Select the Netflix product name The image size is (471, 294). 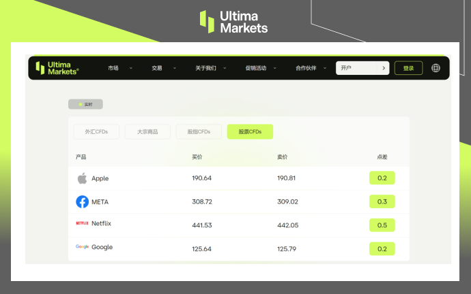point(101,223)
